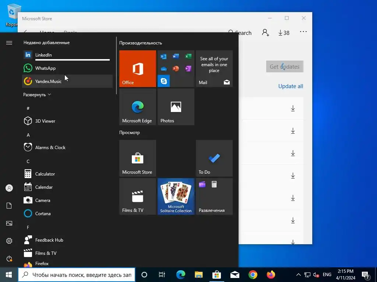377x282 pixels.
Task: Launch WhatsApp from the Start menu list
Action: (67, 68)
